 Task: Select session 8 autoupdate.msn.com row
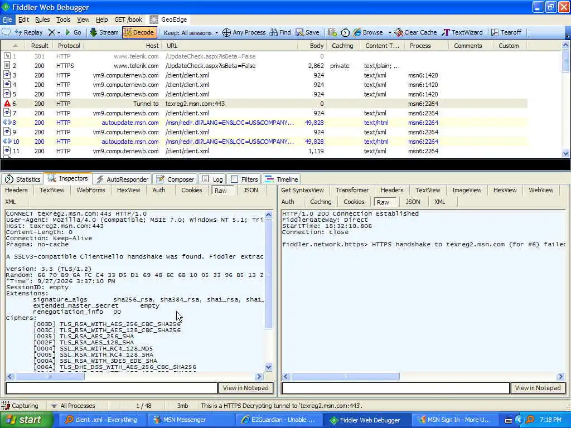click(x=264, y=123)
